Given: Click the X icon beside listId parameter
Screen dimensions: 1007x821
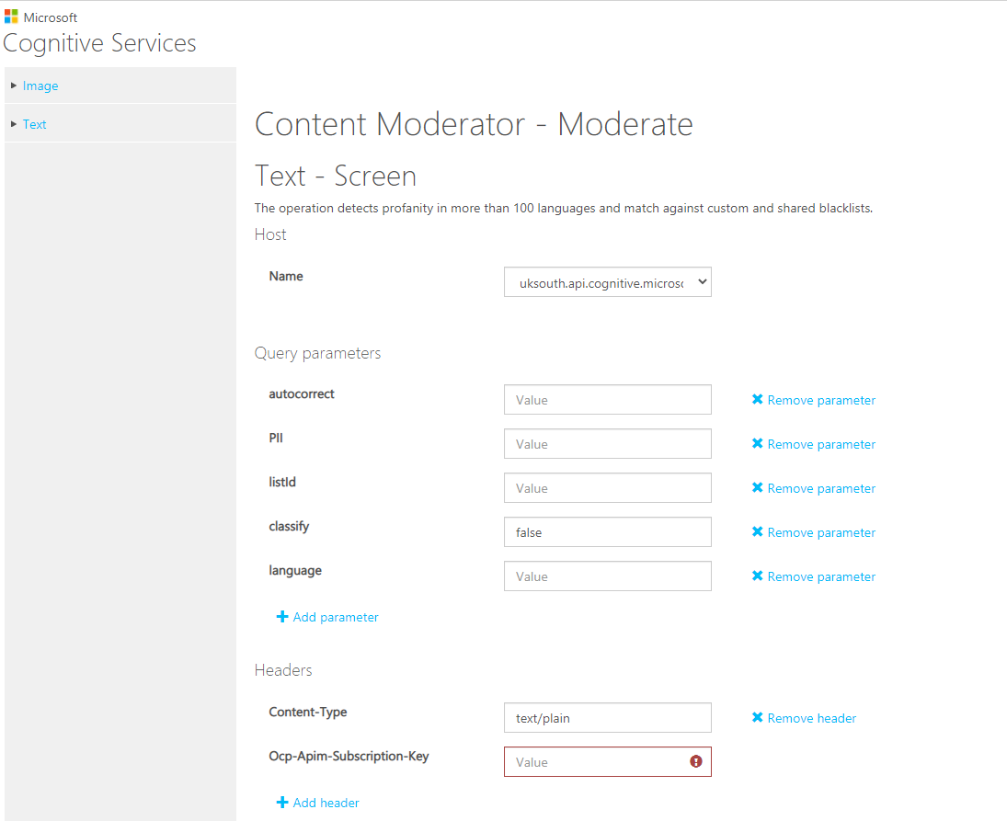Looking at the screenshot, I should 758,488.
